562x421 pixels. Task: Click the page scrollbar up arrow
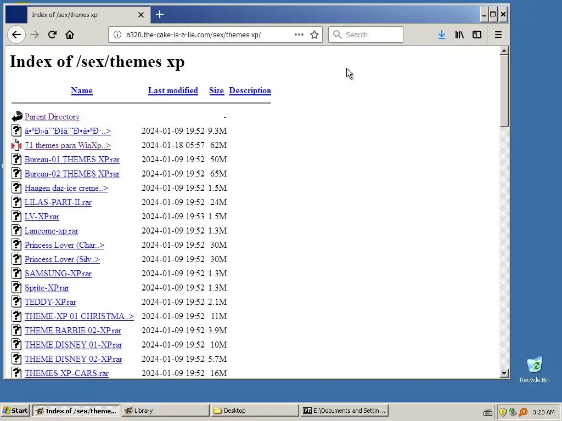504,50
